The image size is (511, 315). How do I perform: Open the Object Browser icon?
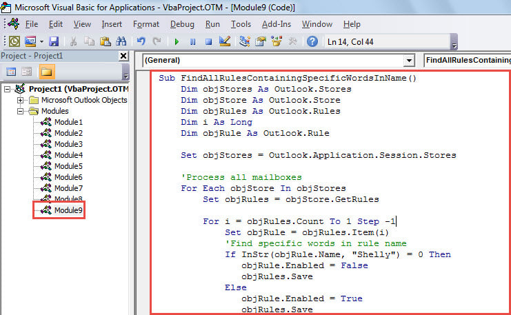(277, 41)
